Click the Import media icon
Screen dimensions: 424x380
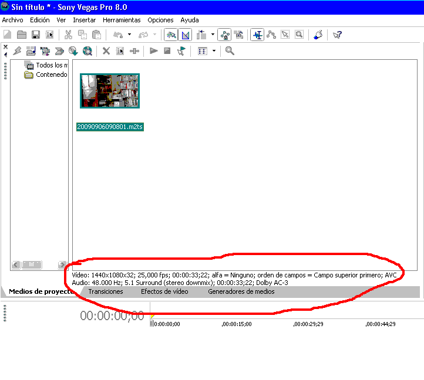coord(31,51)
